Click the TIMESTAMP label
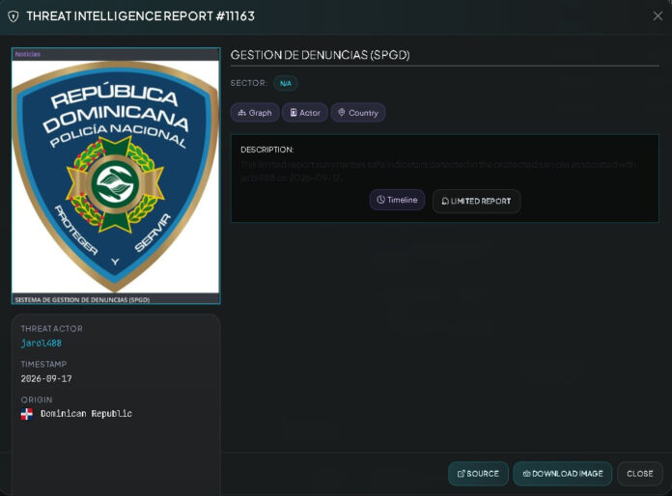 pos(43,364)
